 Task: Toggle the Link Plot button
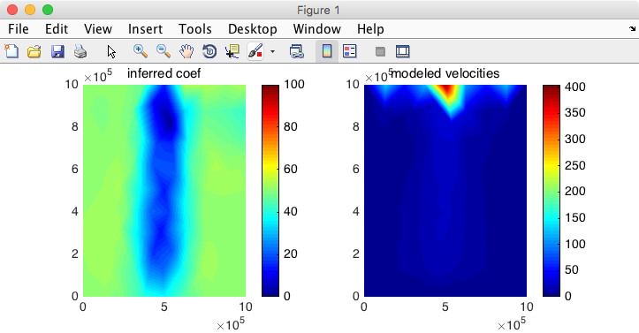pyautogui.click(x=296, y=51)
